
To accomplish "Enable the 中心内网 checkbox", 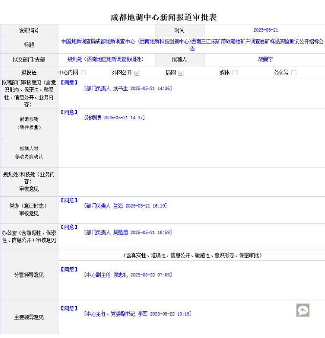I will (x=83, y=73).
